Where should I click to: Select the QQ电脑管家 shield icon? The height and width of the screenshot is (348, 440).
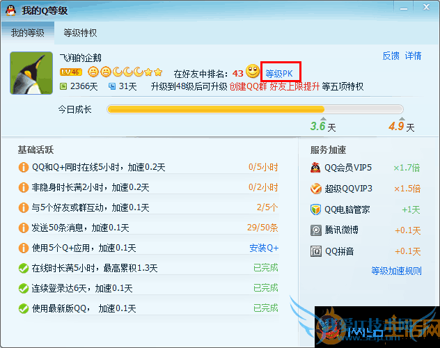(315, 209)
